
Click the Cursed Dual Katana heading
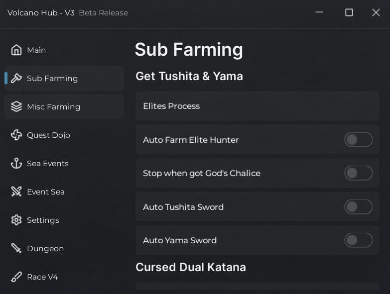click(191, 267)
